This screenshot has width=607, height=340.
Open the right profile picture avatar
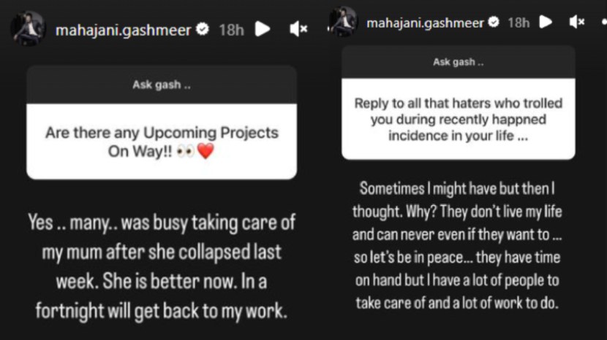(343, 22)
